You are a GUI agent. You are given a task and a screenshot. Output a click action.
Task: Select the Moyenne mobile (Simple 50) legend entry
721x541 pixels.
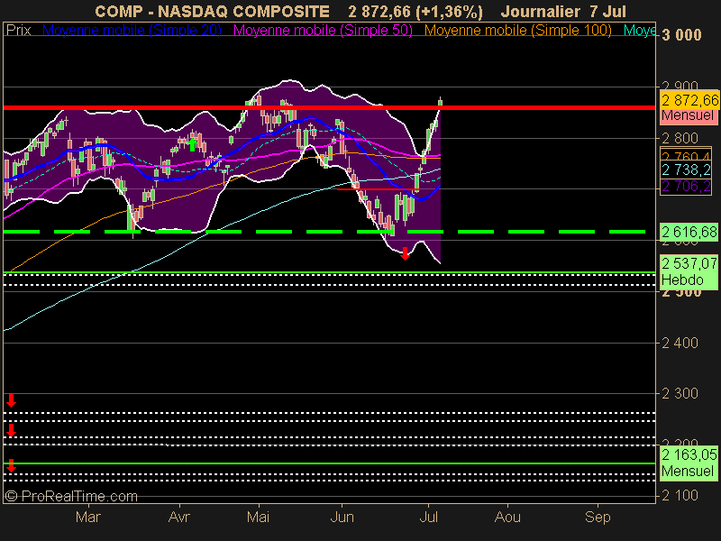pos(323,31)
